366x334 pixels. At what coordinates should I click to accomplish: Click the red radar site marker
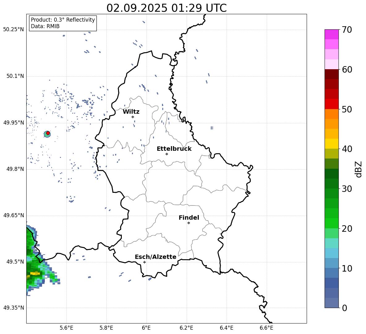coord(48,133)
